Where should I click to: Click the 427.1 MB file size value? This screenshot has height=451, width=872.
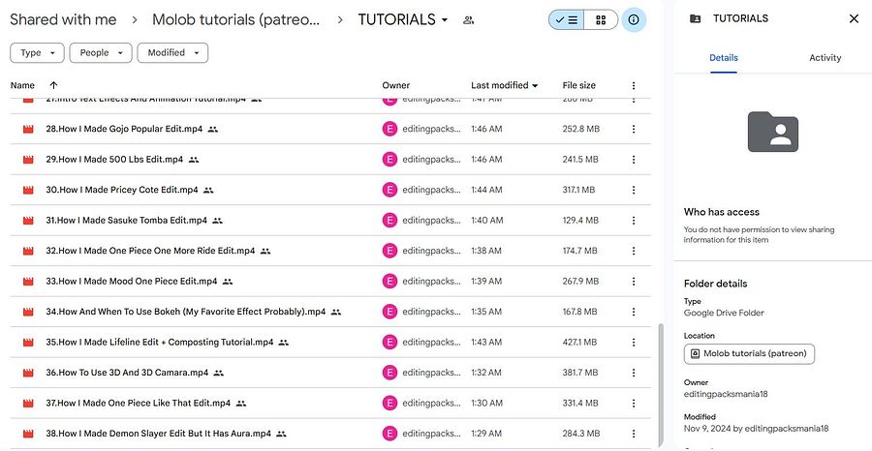579,343
